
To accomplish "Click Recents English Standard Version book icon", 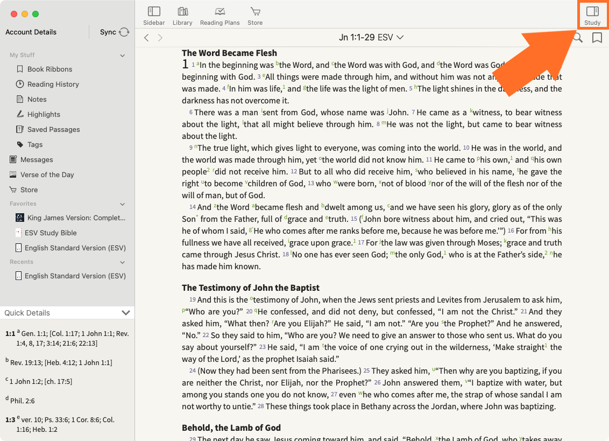I will pos(18,276).
